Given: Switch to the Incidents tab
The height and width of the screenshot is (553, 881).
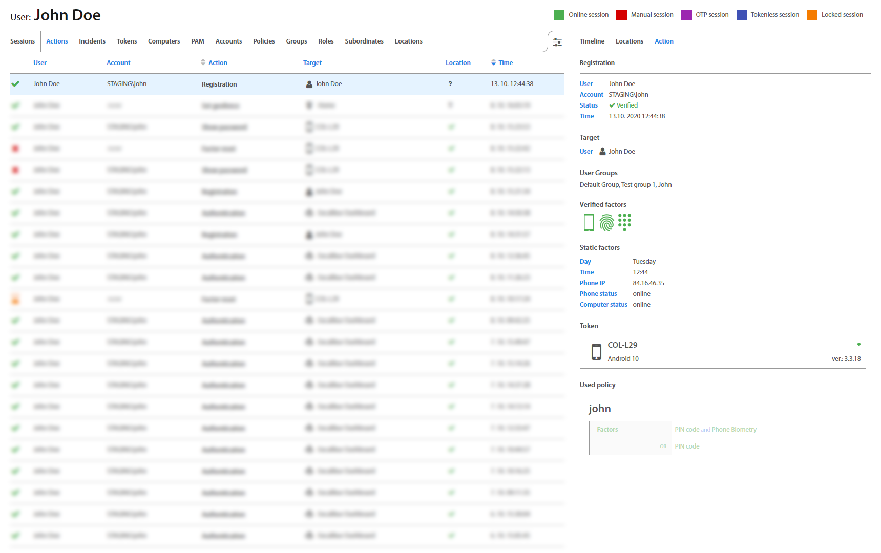Looking at the screenshot, I should click(92, 41).
